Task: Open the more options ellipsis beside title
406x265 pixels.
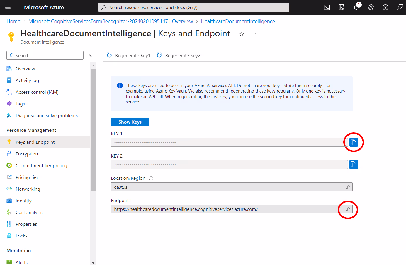Action: [x=254, y=34]
